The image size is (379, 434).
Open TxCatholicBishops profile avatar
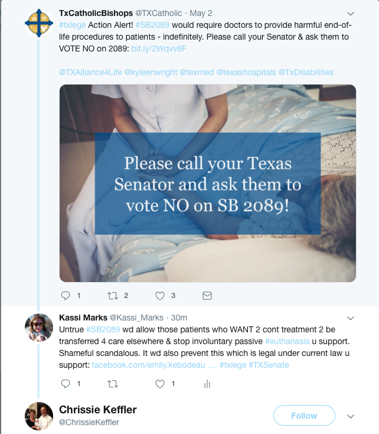click(40, 23)
